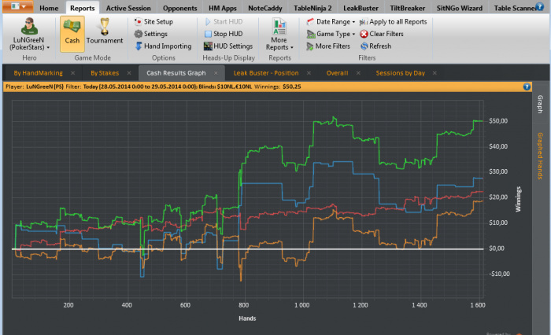Click the grayed Start HUD button

(224, 22)
